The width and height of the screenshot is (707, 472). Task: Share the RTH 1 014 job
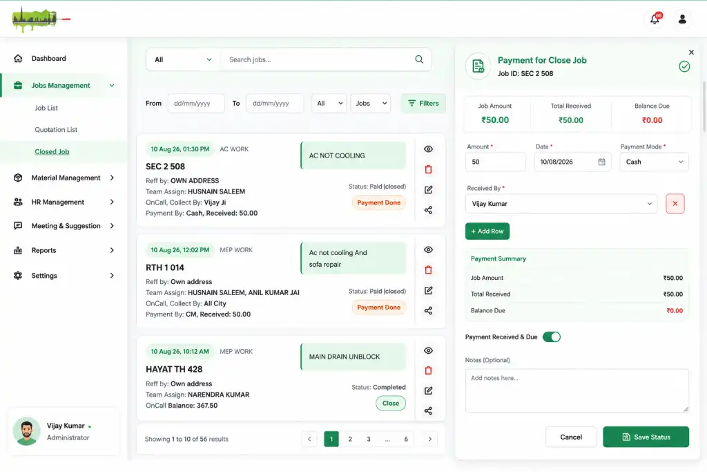(428, 310)
